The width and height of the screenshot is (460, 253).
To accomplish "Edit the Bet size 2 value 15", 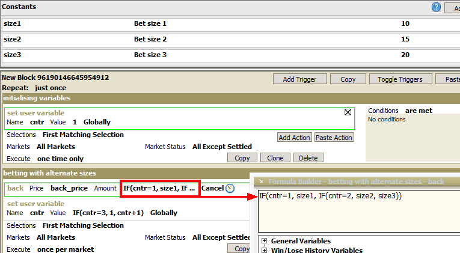I will 405,39.
